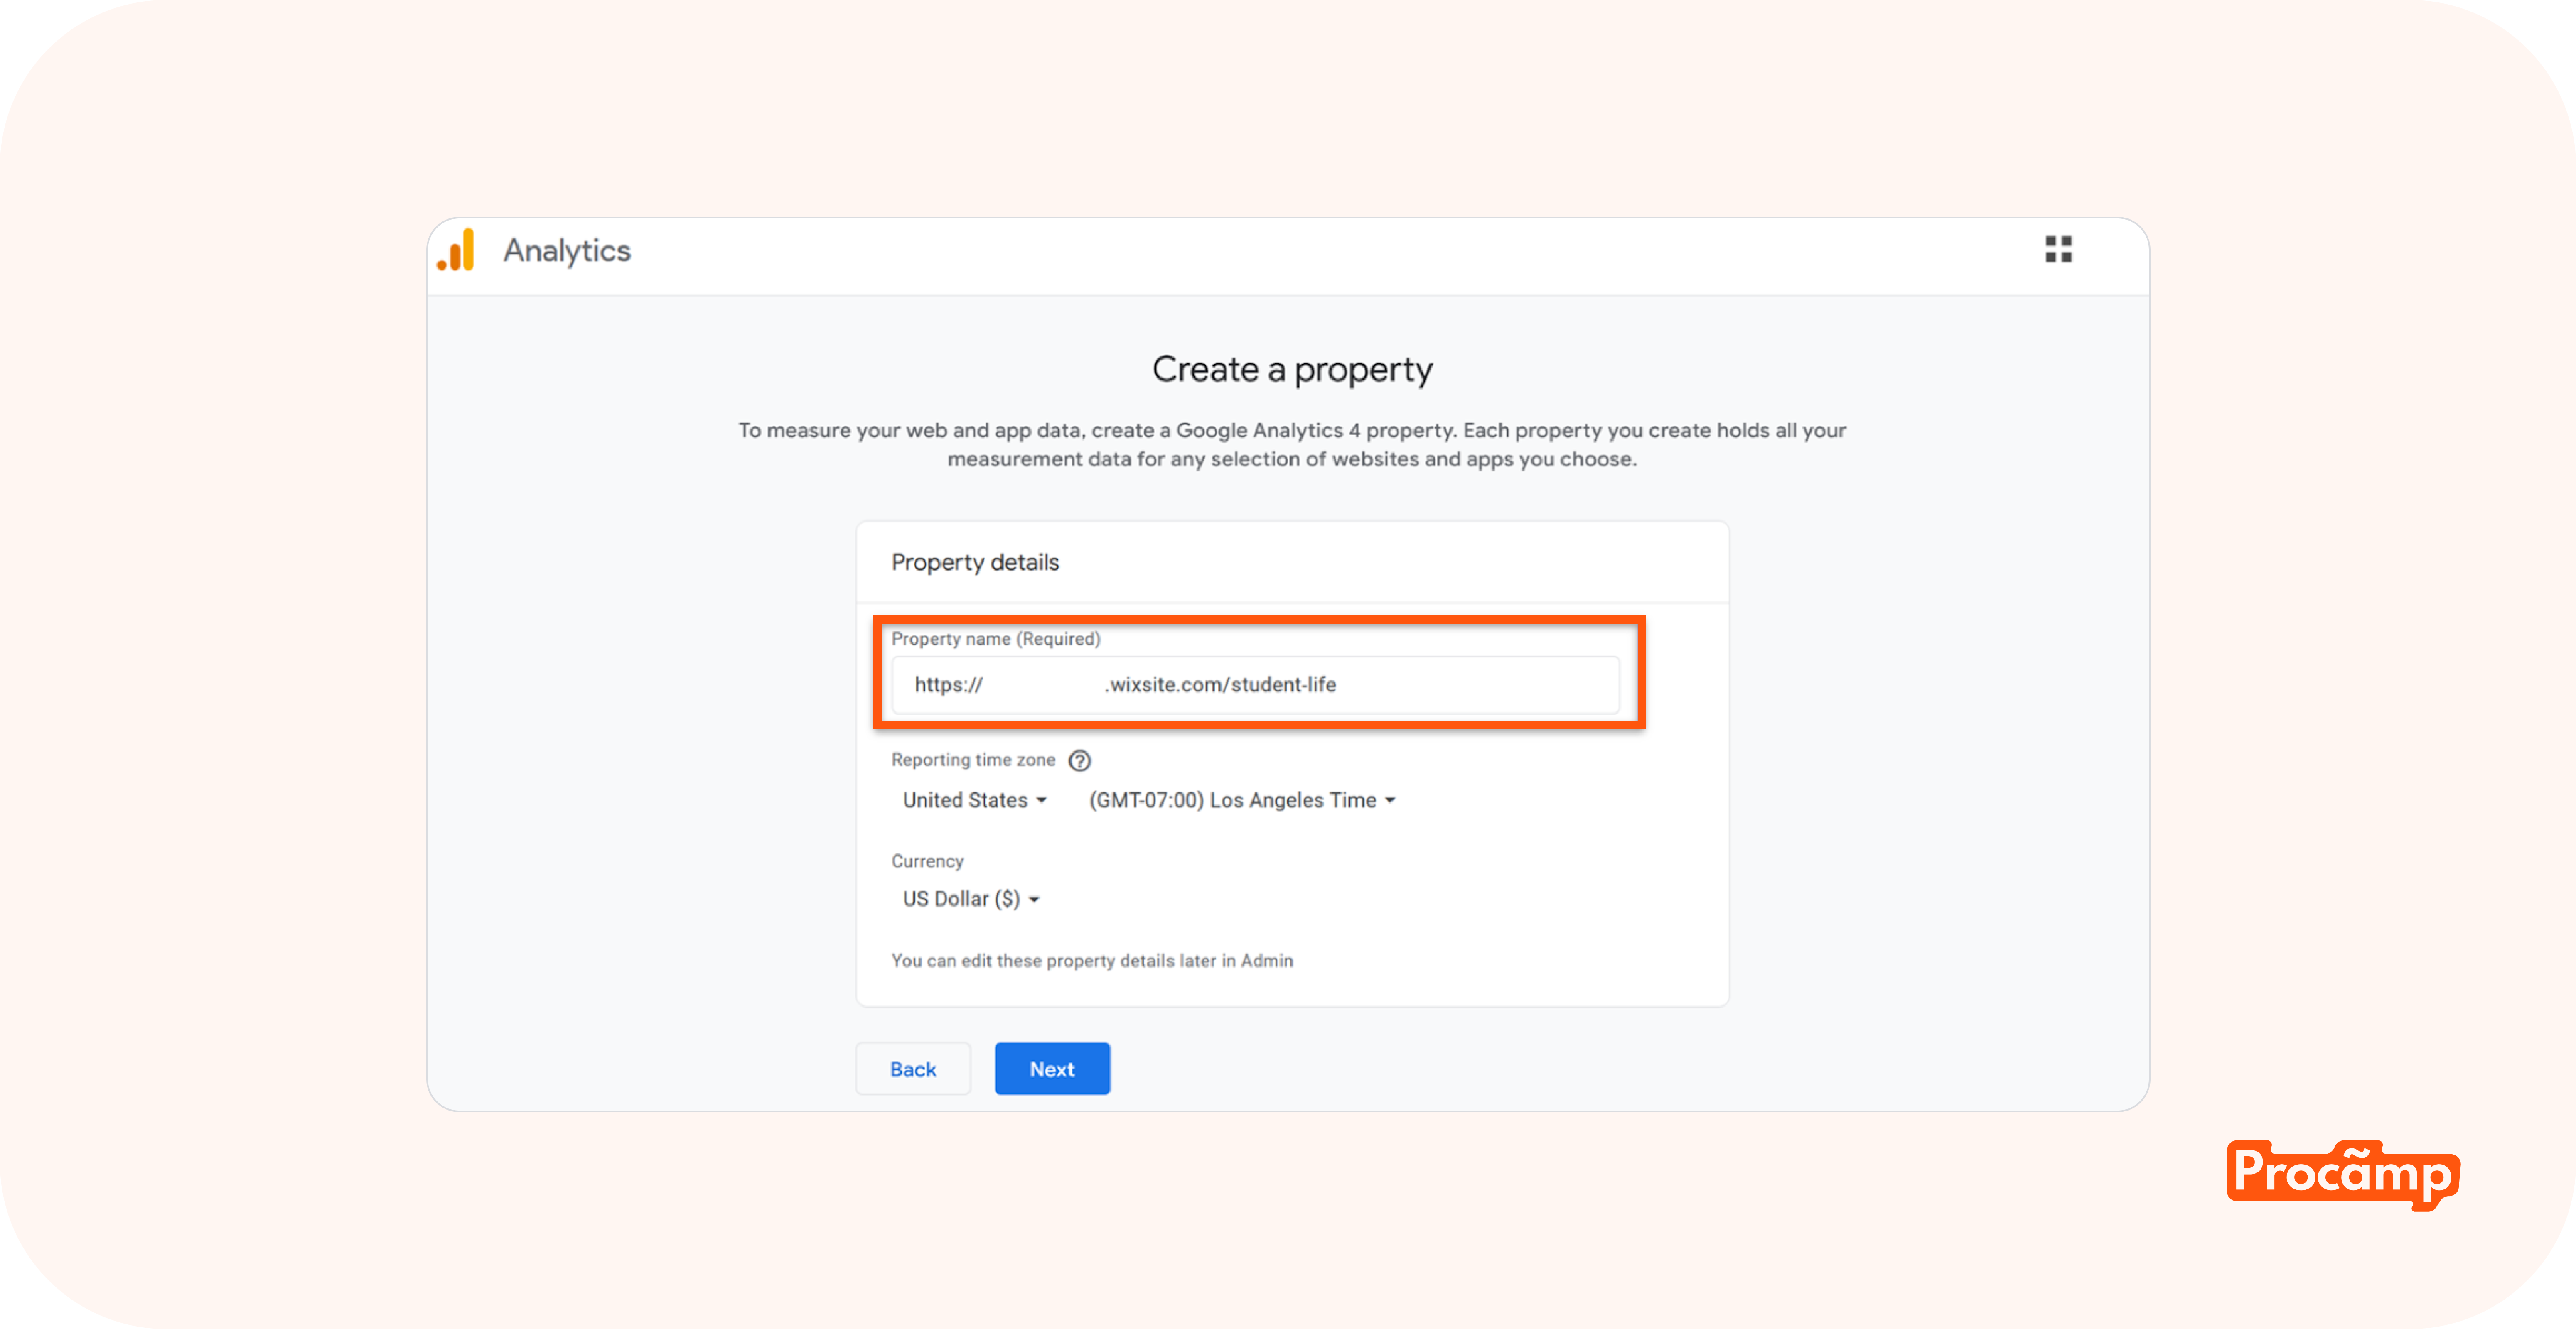The width and height of the screenshot is (2576, 1329).
Task: Click the Procamp logo
Action: point(2342,1173)
